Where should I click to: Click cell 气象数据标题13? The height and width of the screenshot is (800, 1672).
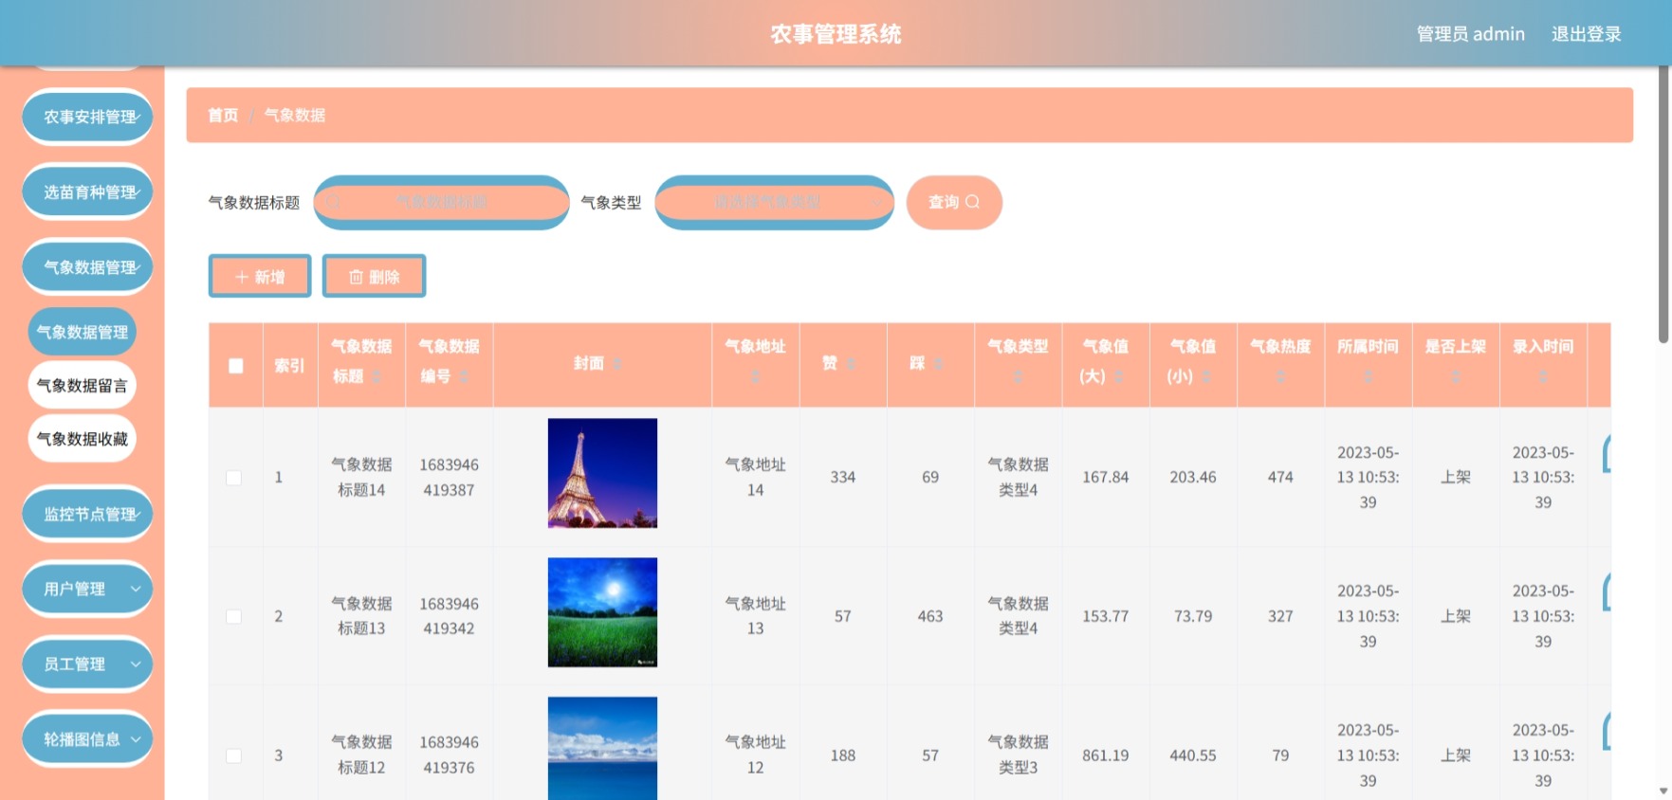tap(361, 616)
